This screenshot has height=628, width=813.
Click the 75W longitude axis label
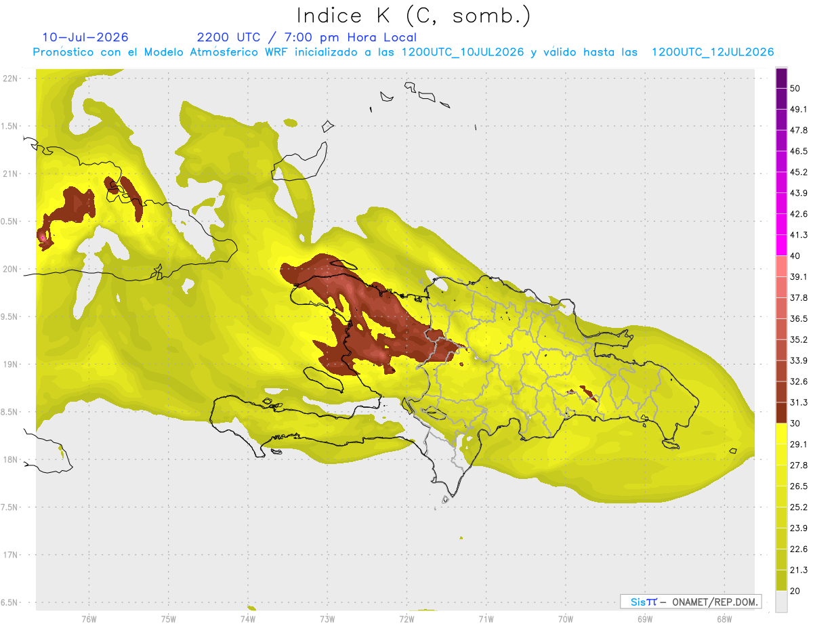click(169, 619)
